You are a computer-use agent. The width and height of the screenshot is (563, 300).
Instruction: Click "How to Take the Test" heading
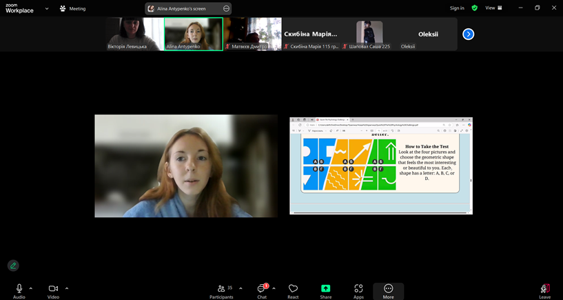pos(427,147)
